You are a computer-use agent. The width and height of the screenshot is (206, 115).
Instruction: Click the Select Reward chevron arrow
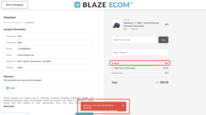(166, 52)
